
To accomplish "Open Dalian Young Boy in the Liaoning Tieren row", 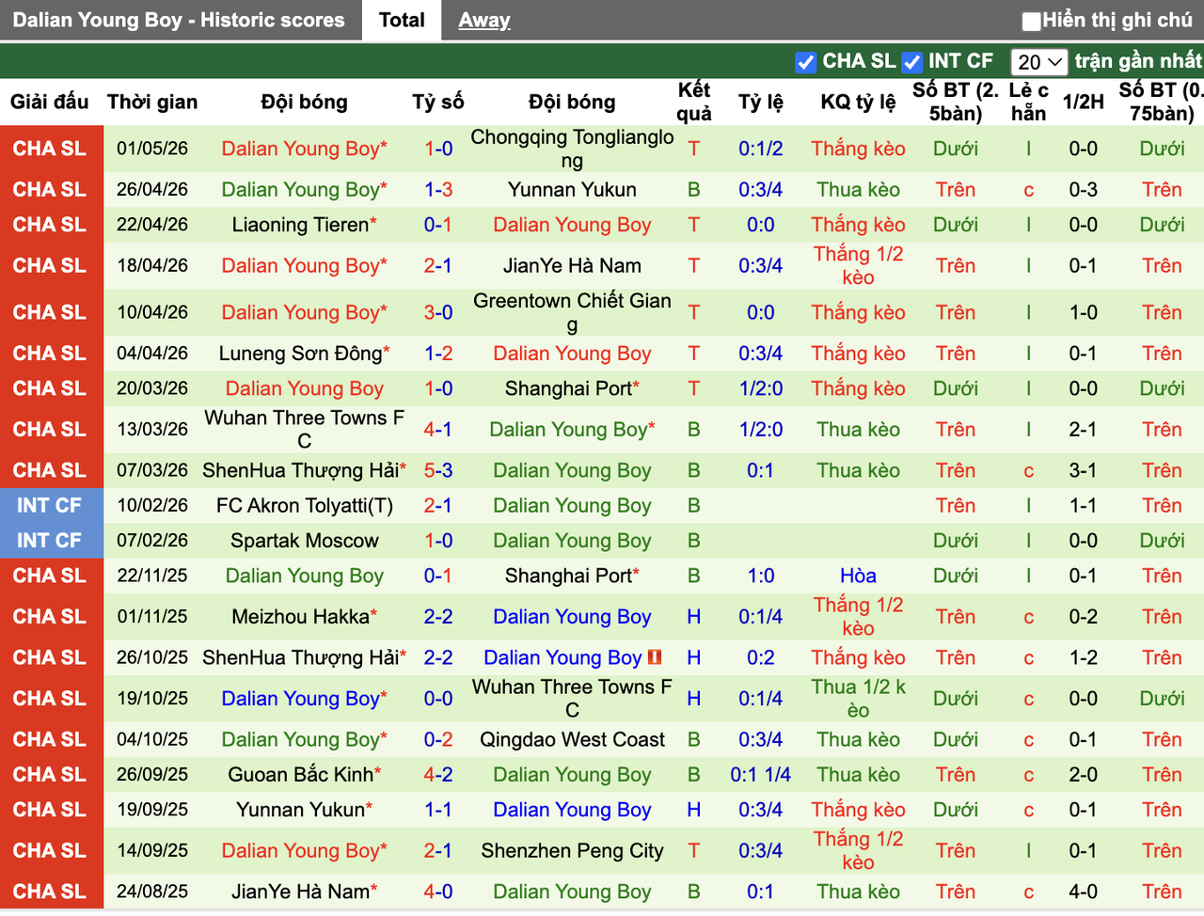I will pos(572,225).
